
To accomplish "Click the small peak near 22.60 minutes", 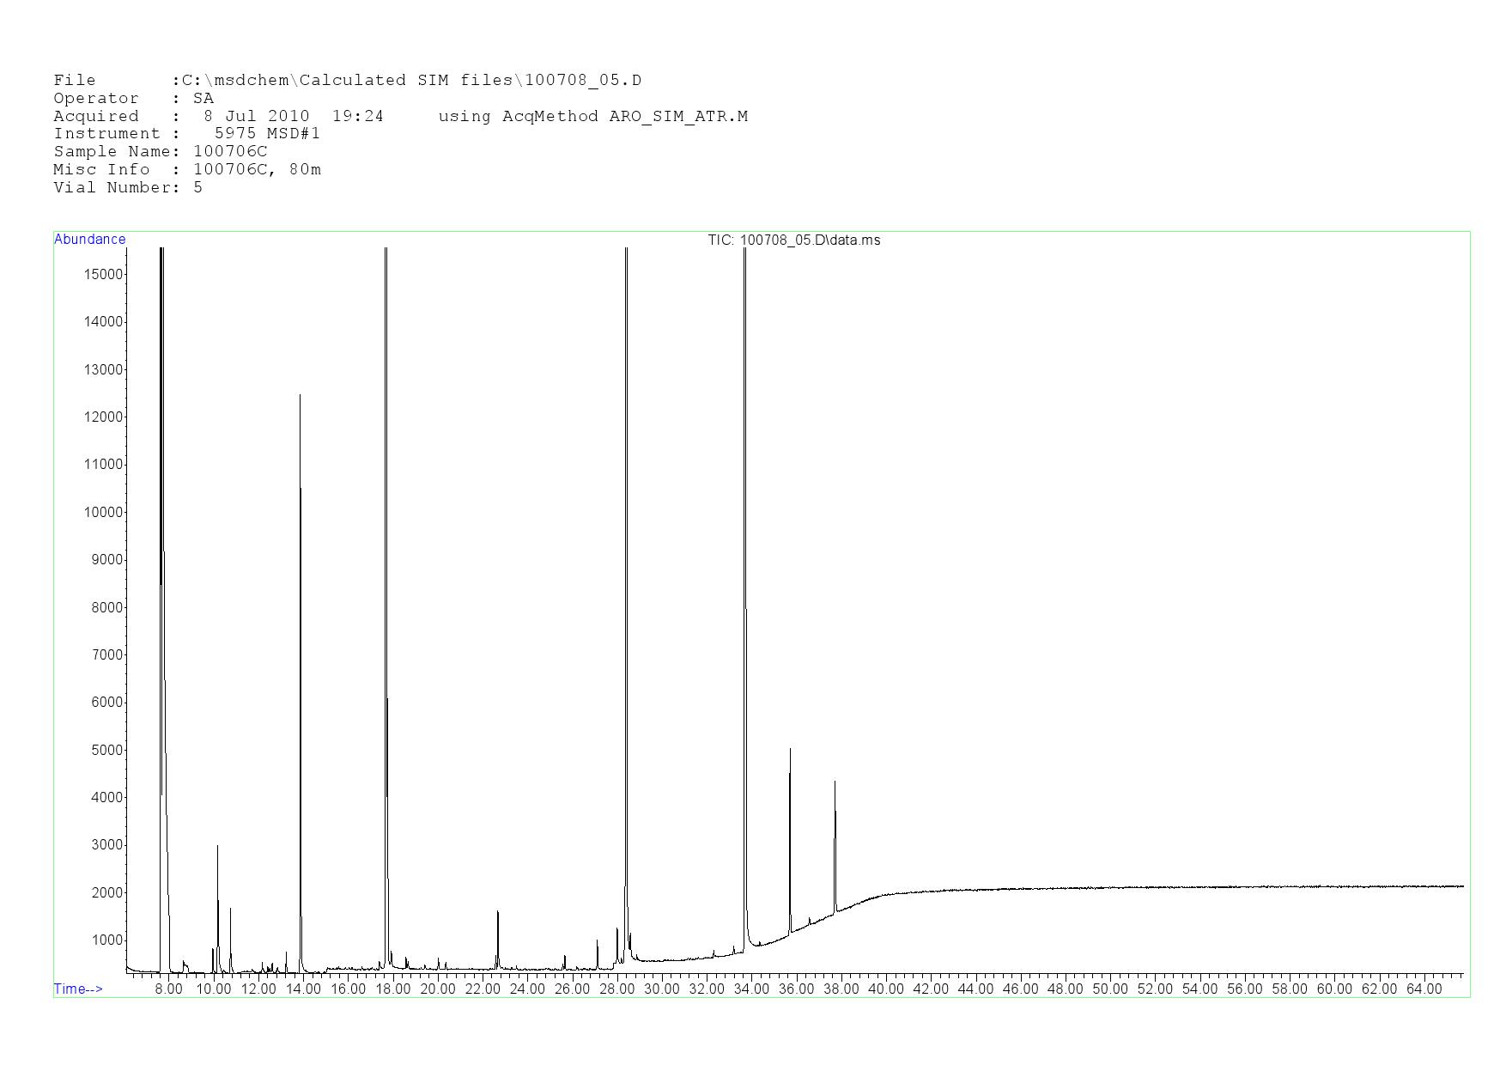I will (497, 913).
